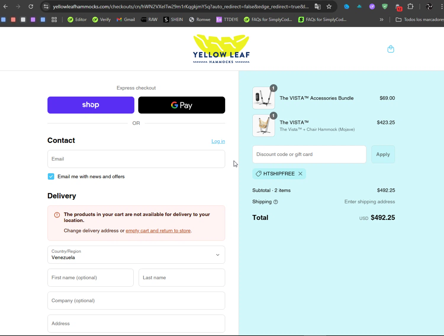This screenshot has height=336, width=444.
Task: Open the purple round extension icon
Action: (372, 7)
